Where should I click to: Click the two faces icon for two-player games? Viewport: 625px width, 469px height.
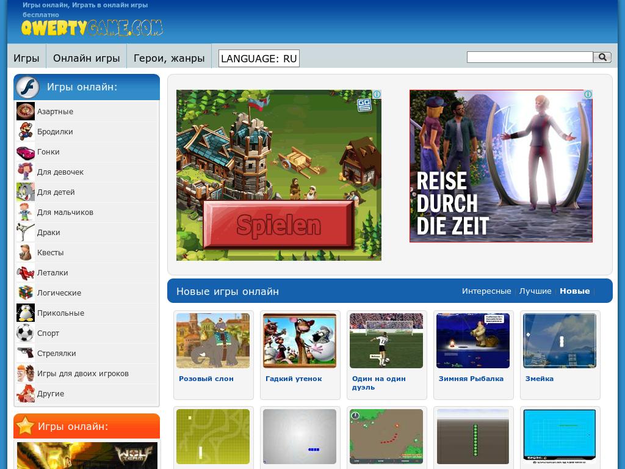[26, 373]
